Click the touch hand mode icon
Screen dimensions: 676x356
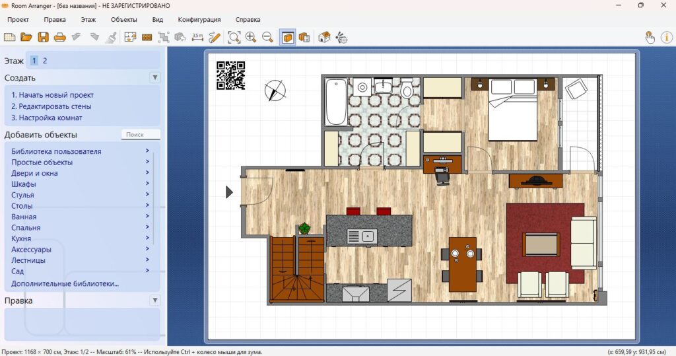click(x=650, y=38)
